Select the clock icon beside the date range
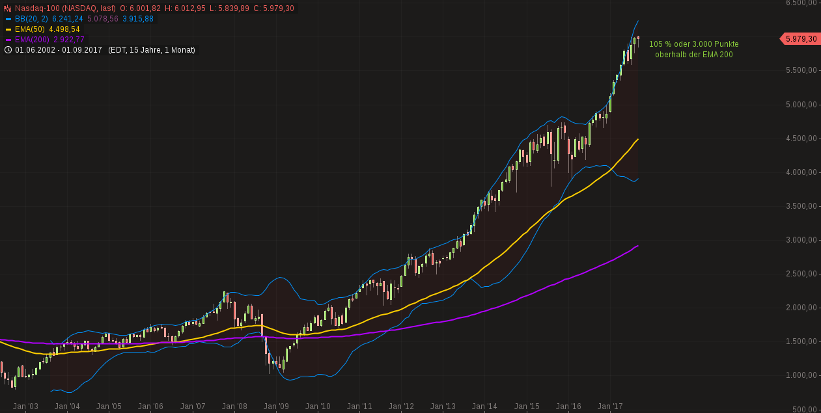Viewport: 821px width, 413px height. tap(7, 49)
